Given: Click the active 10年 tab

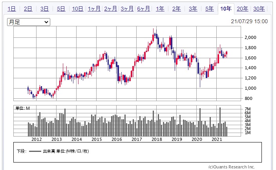Looking at the screenshot, I should pos(226,9).
